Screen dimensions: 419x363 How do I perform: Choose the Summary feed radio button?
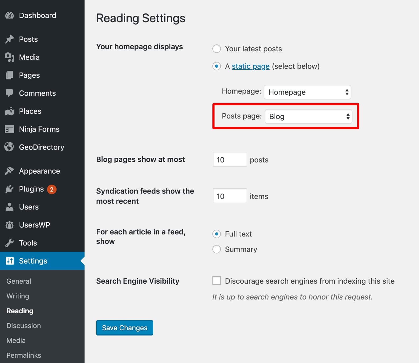point(217,249)
